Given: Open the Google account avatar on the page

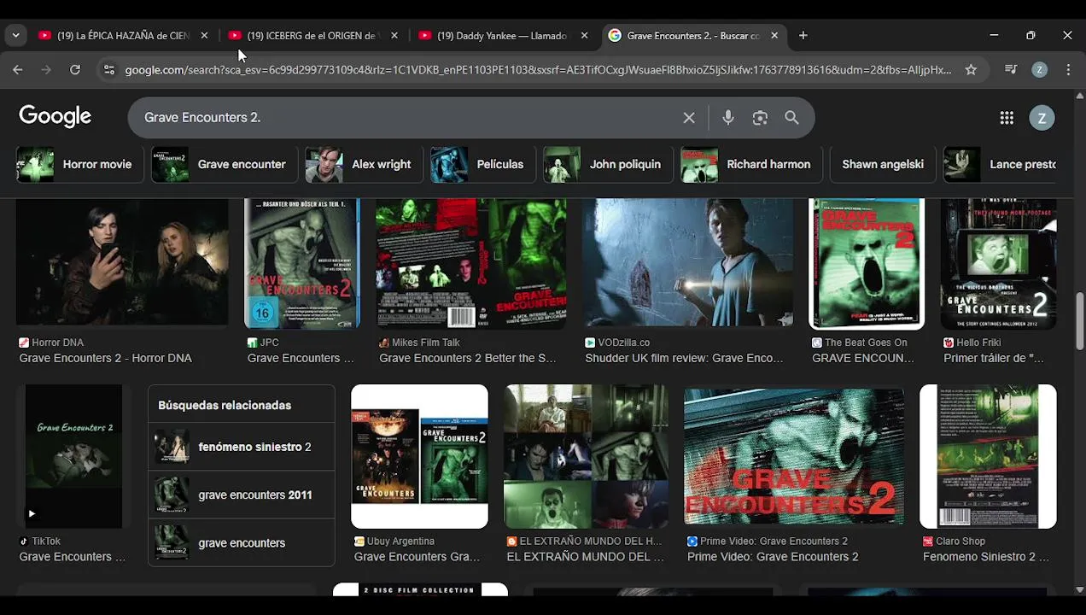Looking at the screenshot, I should pos(1042,118).
